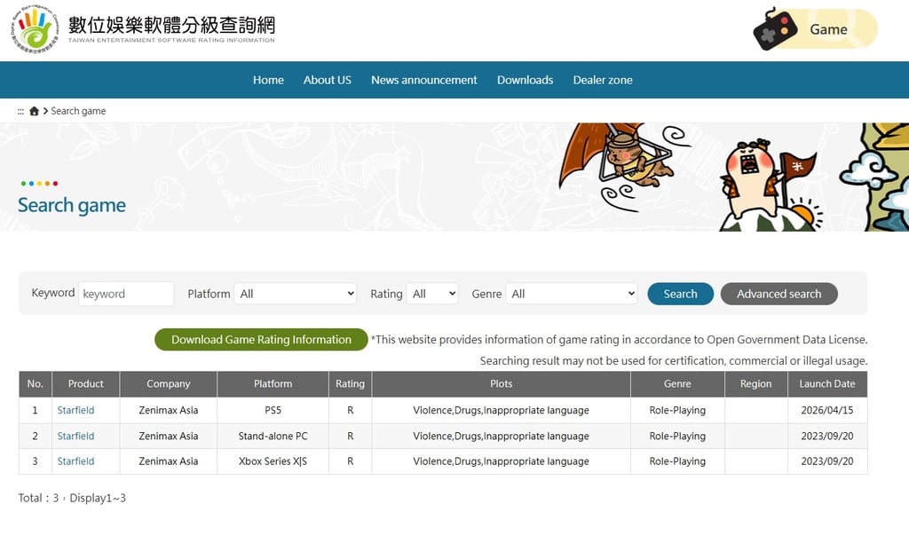
Task: Click the Genre column header in table
Action: [x=677, y=383]
